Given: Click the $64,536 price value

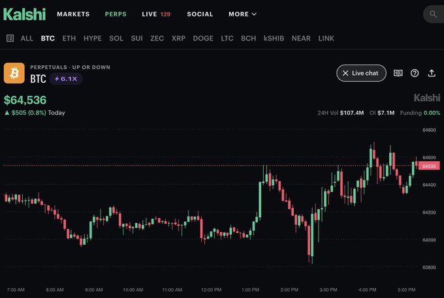Looking at the screenshot, I should pyautogui.click(x=25, y=100).
